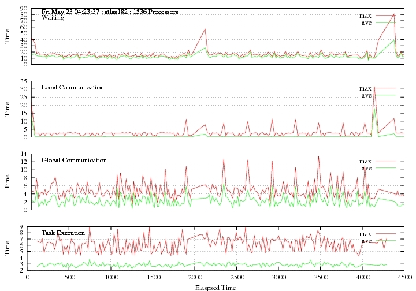
Task: Click the green ave legend line in Local Communication chart
Action: pos(385,95)
